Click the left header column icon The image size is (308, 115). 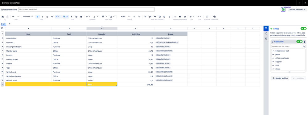(x=180, y=17)
